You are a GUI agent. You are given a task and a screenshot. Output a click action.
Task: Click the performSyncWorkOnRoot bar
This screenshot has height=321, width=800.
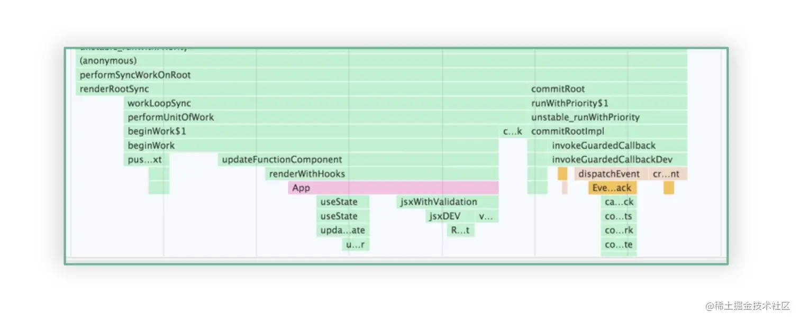tap(381, 75)
